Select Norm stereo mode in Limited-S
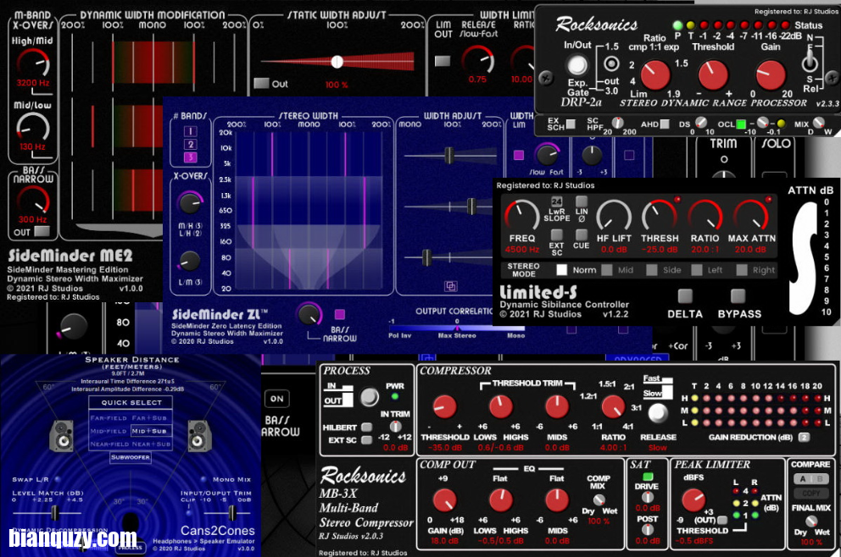This screenshot has width=841, height=557. (561, 270)
